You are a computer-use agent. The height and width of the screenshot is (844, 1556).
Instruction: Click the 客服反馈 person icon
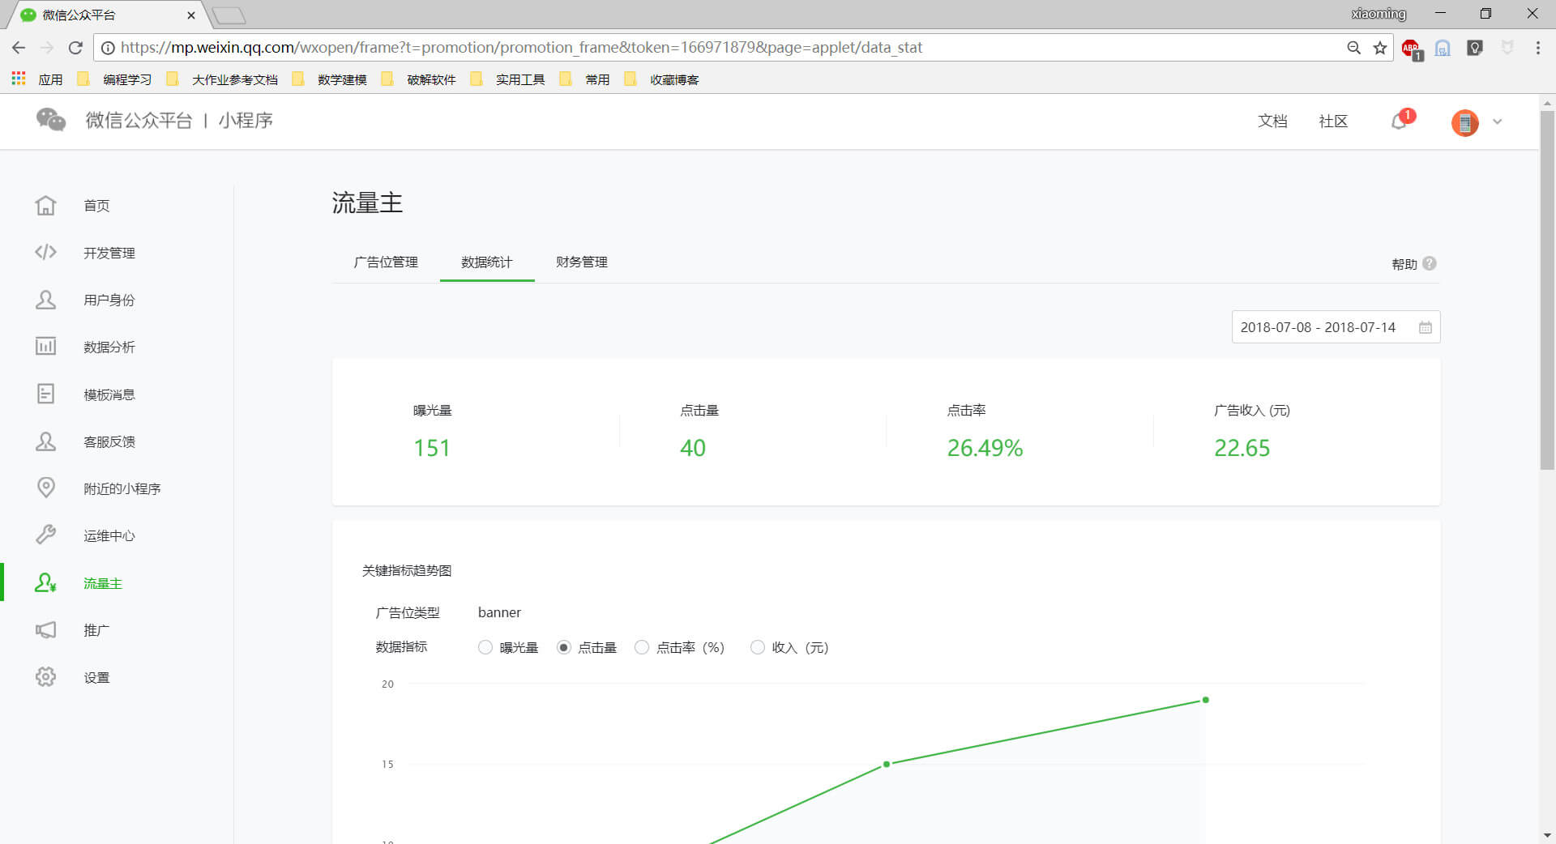point(45,441)
